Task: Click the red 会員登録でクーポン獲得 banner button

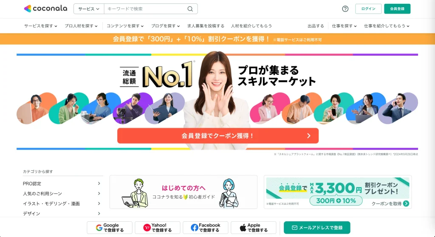Action: (x=218, y=136)
